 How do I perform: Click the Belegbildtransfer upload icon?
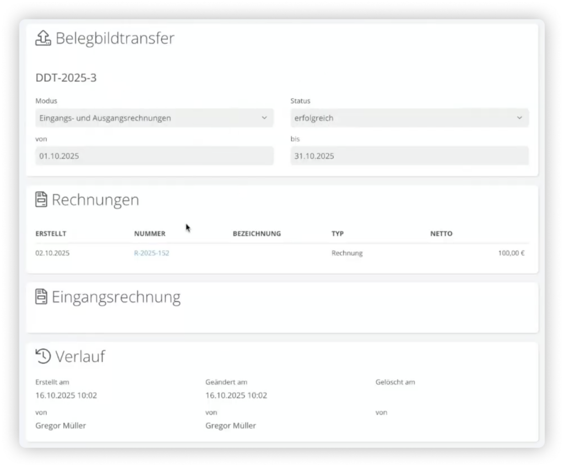pyautogui.click(x=42, y=38)
